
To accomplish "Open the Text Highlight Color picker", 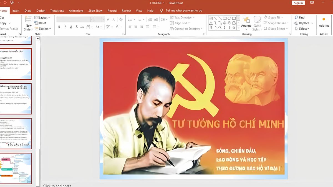I will click(x=109, y=27).
